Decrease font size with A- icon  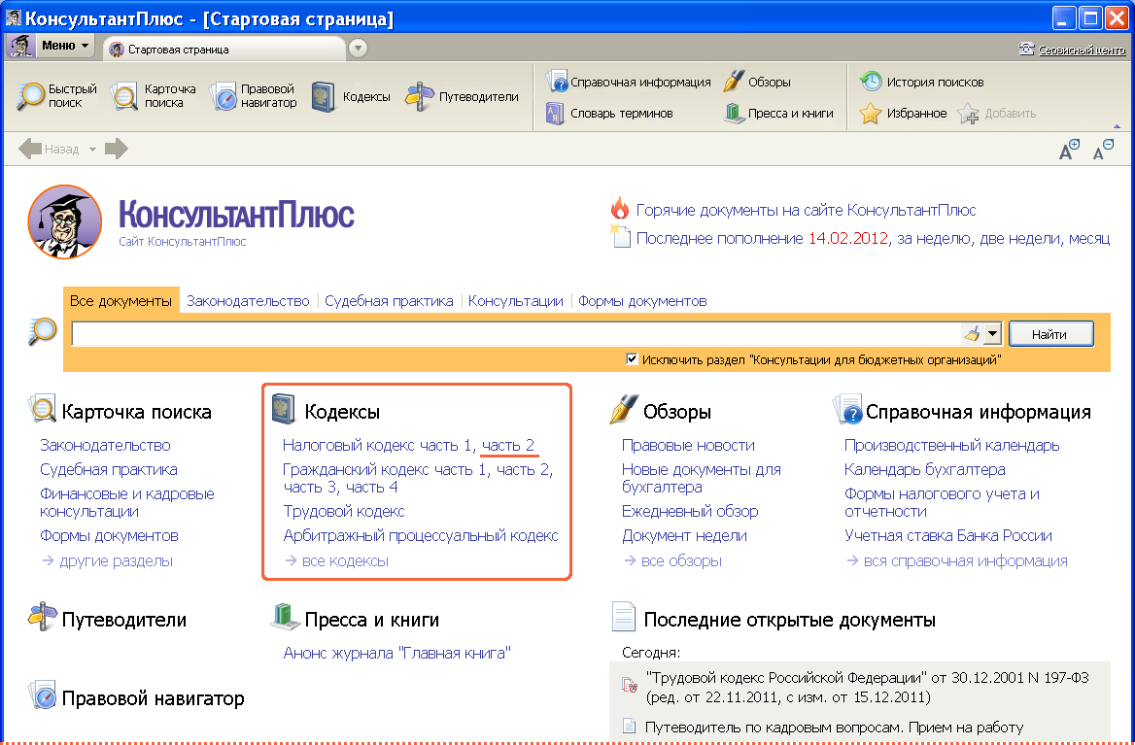coord(1103,150)
